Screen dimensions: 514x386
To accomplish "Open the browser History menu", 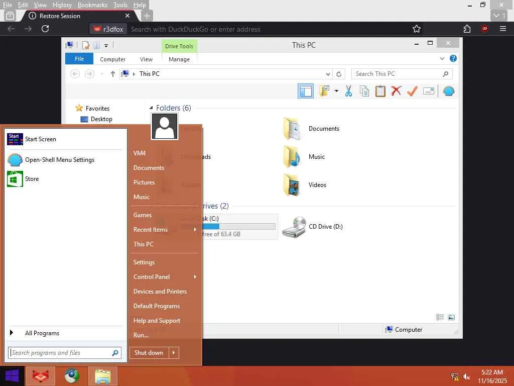I will click(62, 5).
